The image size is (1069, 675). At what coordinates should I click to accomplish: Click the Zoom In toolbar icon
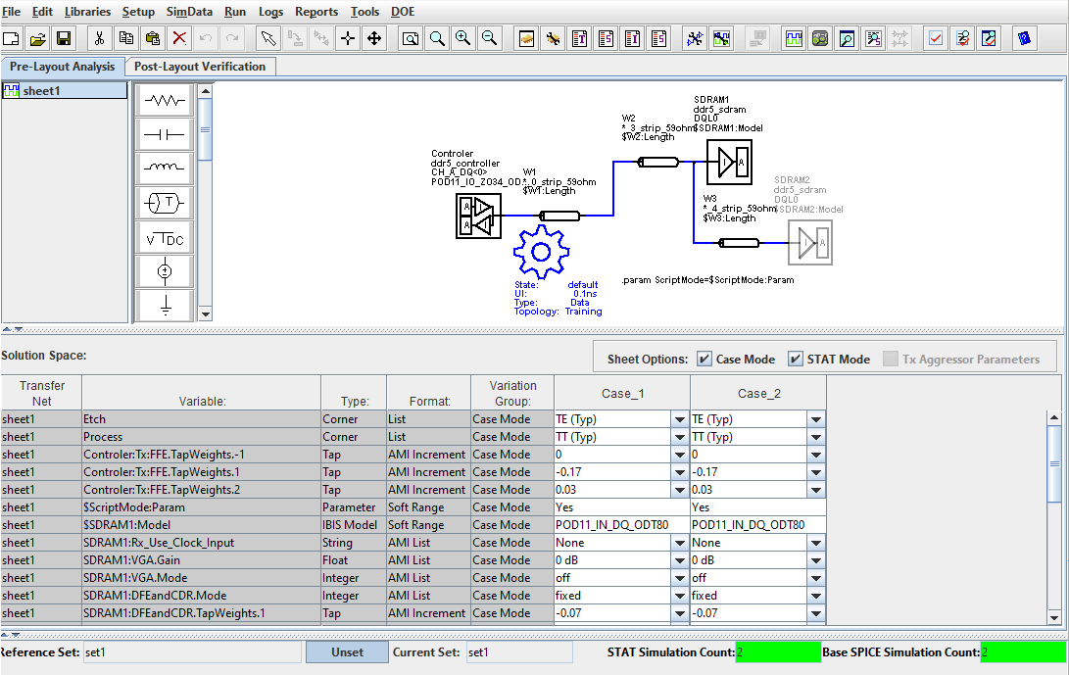coord(461,38)
